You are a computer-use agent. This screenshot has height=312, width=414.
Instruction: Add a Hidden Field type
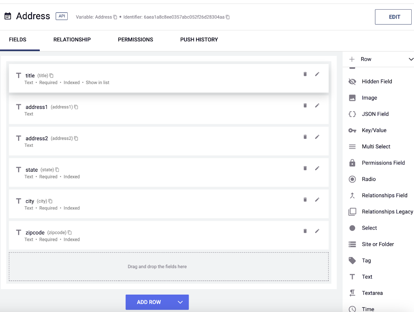tap(377, 81)
